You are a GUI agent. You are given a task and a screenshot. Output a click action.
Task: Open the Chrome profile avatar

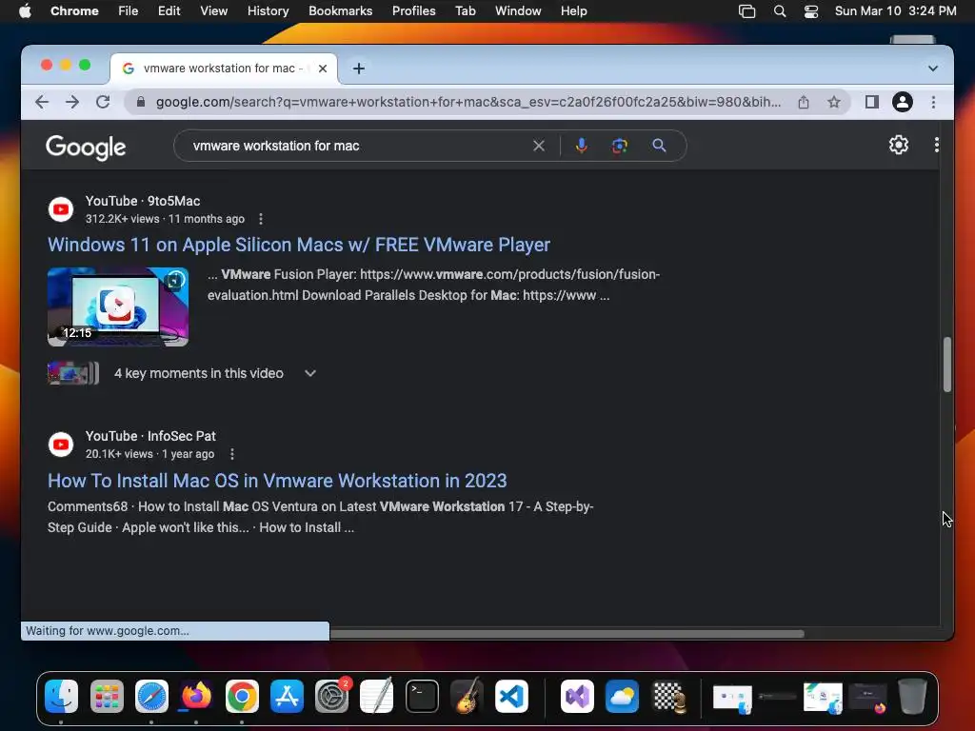(x=903, y=102)
